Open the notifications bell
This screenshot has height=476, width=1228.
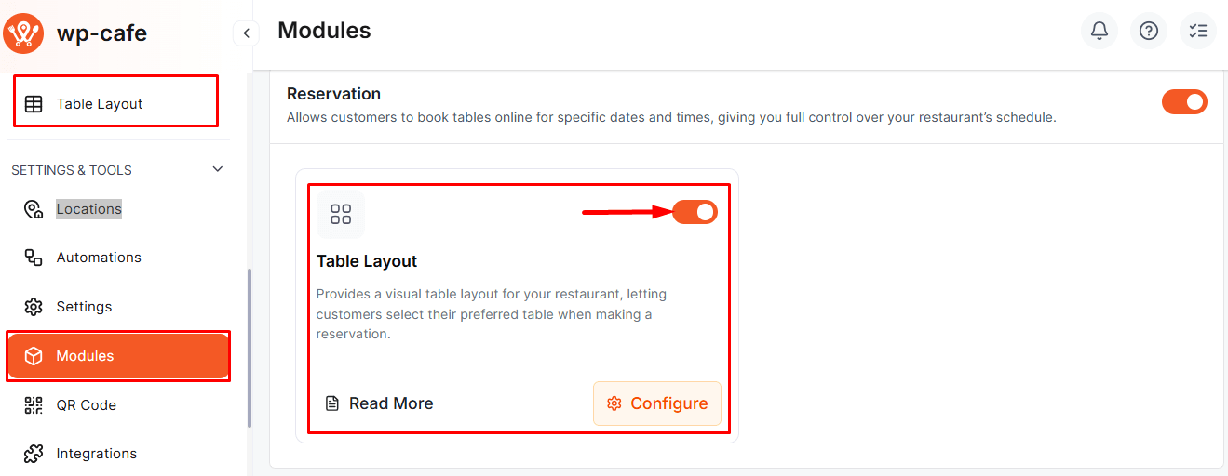point(1100,32)
